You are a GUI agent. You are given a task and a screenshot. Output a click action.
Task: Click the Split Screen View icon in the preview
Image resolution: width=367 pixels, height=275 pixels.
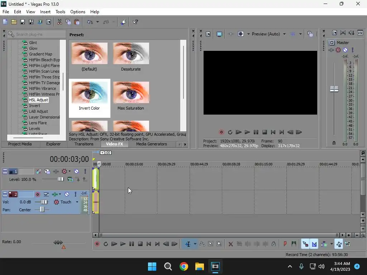[x=240, y=34]
